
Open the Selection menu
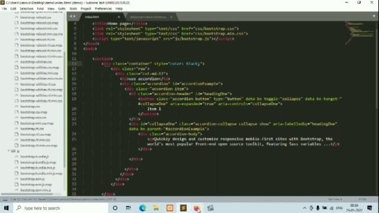coord(26,9)
